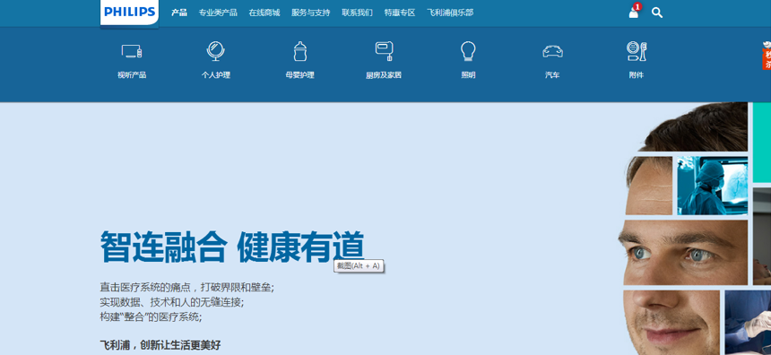The image size is (771, 355).
Task: Open 飞利浦俱乐部 menu item
Action: coord(450,13)
